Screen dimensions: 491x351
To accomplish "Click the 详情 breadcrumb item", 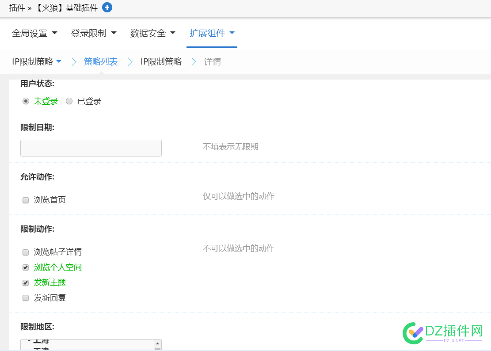I will [x=213, y=61].
